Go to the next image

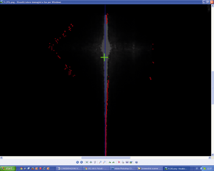tap(82, 162)
